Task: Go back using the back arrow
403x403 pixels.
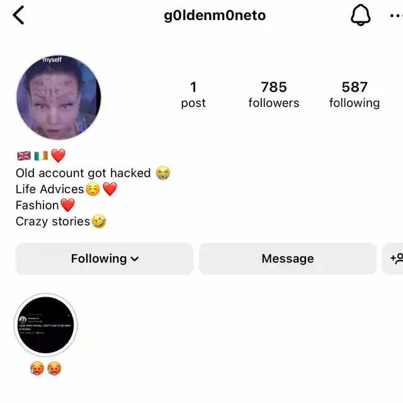Action: pos(18,15)
